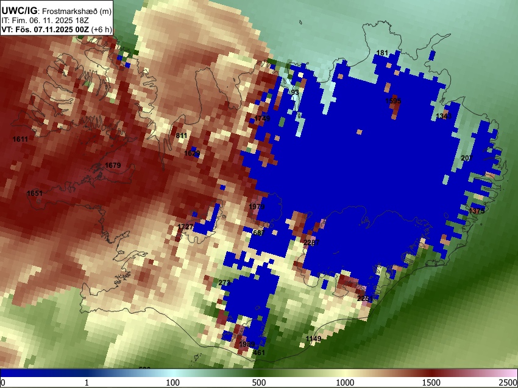This screenshot has width=518, height=388.
Task: Click the 2251 map value label
Action: point(365,299)
